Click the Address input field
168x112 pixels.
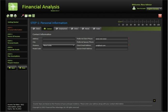(x=59, y=39)
